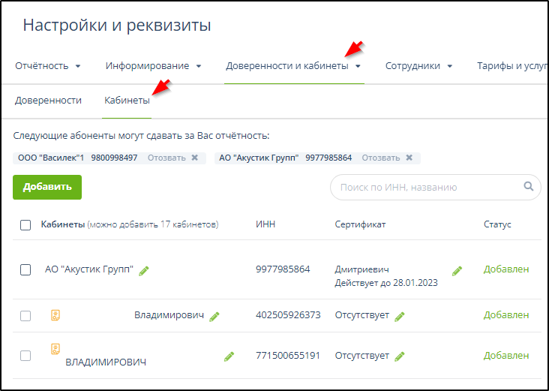Toggle the select-all checkbox in Кабинеты header
Viewport: 549px width, 391px height.
(x=25, y=225)
